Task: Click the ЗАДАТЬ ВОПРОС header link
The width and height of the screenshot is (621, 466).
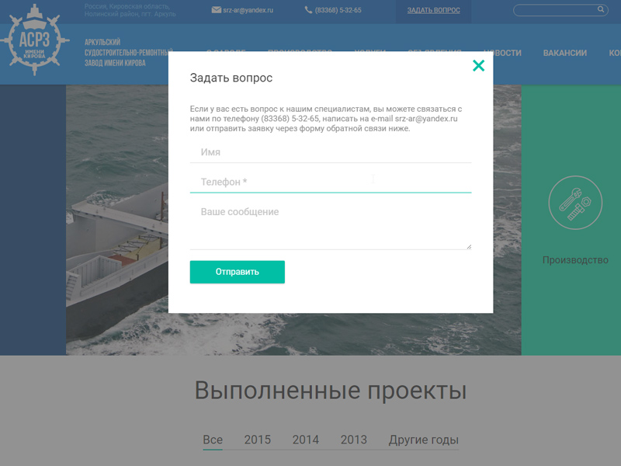Action: pos(434,10)
